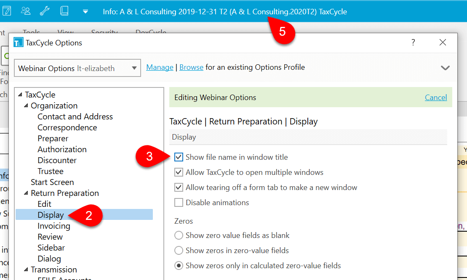Click the TaxCycle | Return Preparation | Display heading
The image size is (467, 280).
[x=244, y=121]
